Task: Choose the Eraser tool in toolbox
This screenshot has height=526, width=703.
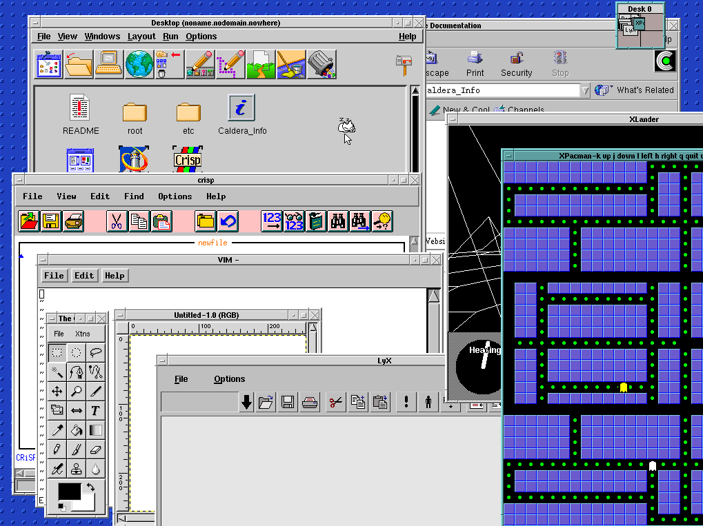Action: coord(95,449)
